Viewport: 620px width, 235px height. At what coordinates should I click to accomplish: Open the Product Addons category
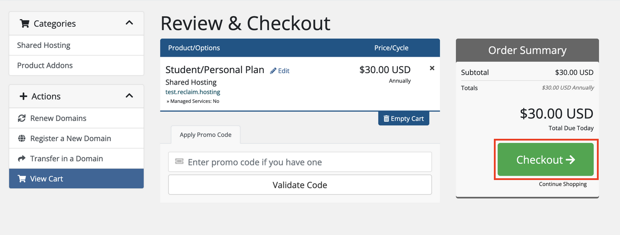76,65
